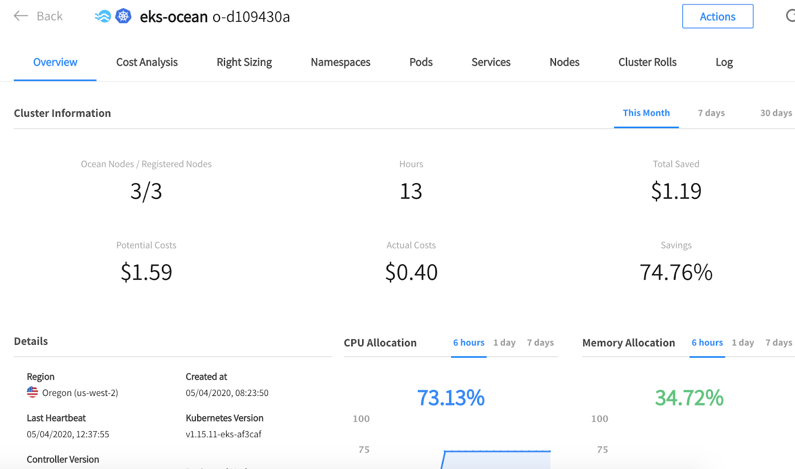Click the 3/3 Ocean Nodes value

(x=146, y=191)
